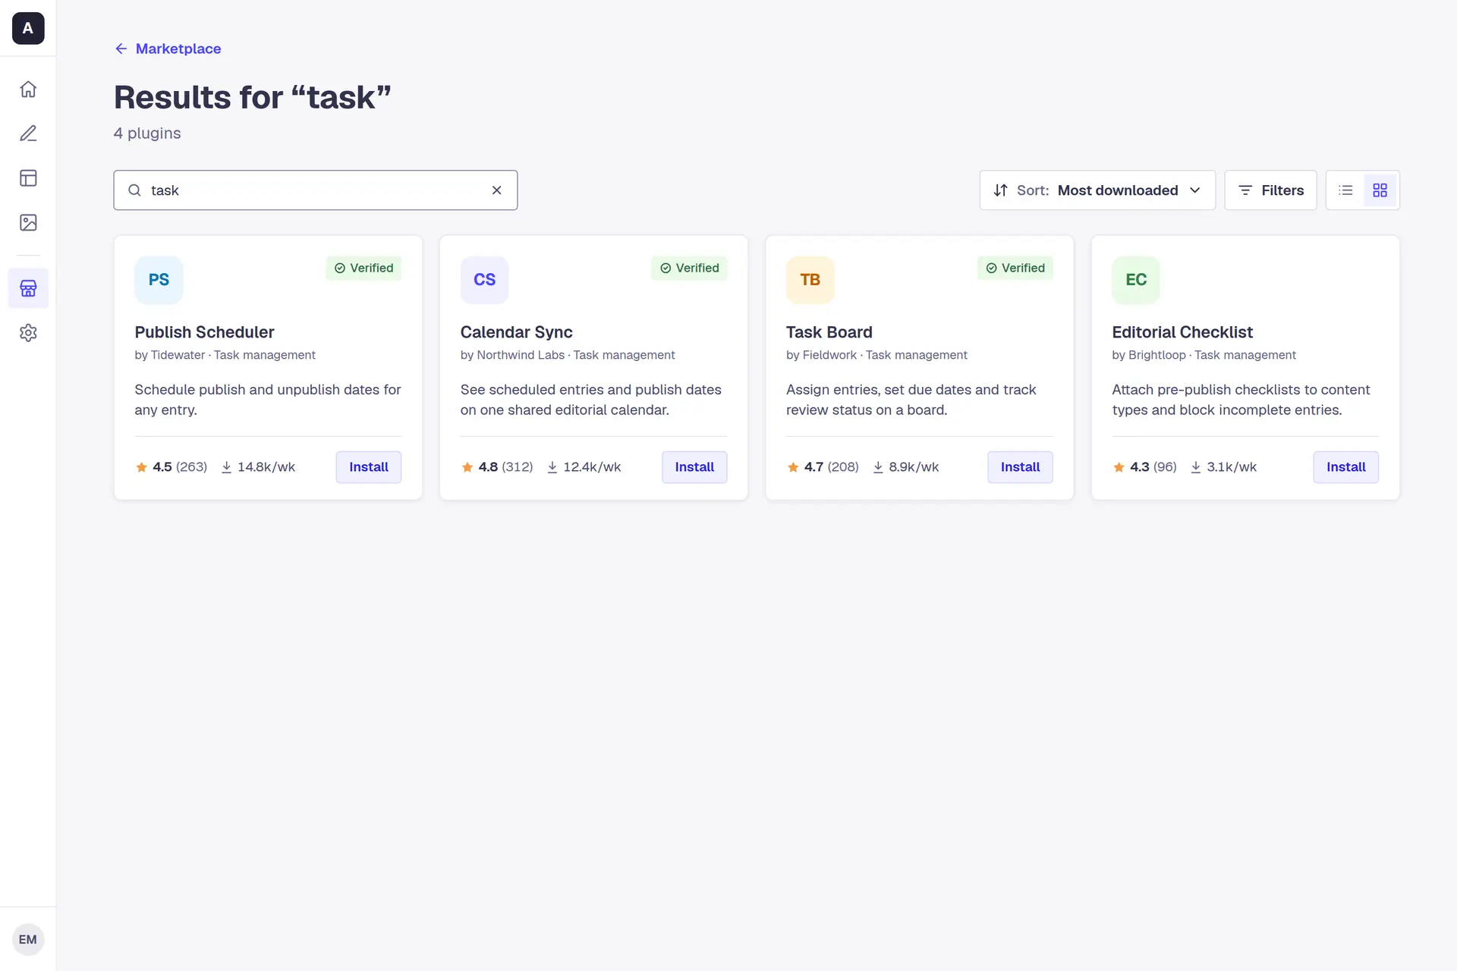Screen dimensions: 1457x971
Task: Click the 4.8 (312) rating
Action: point(497,467)
